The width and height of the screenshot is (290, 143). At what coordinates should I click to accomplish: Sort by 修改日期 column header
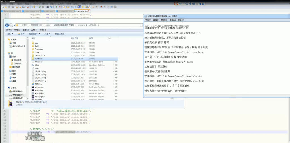click(74, 38)
